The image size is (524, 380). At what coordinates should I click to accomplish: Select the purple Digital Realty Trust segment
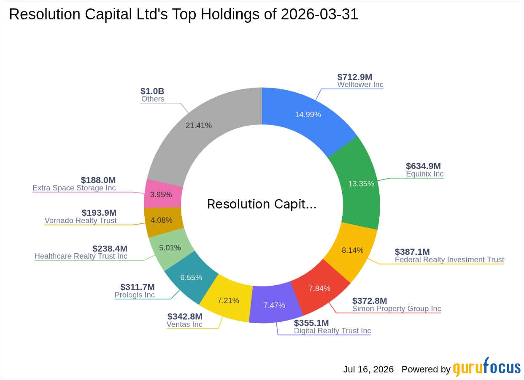coord(274,304)
